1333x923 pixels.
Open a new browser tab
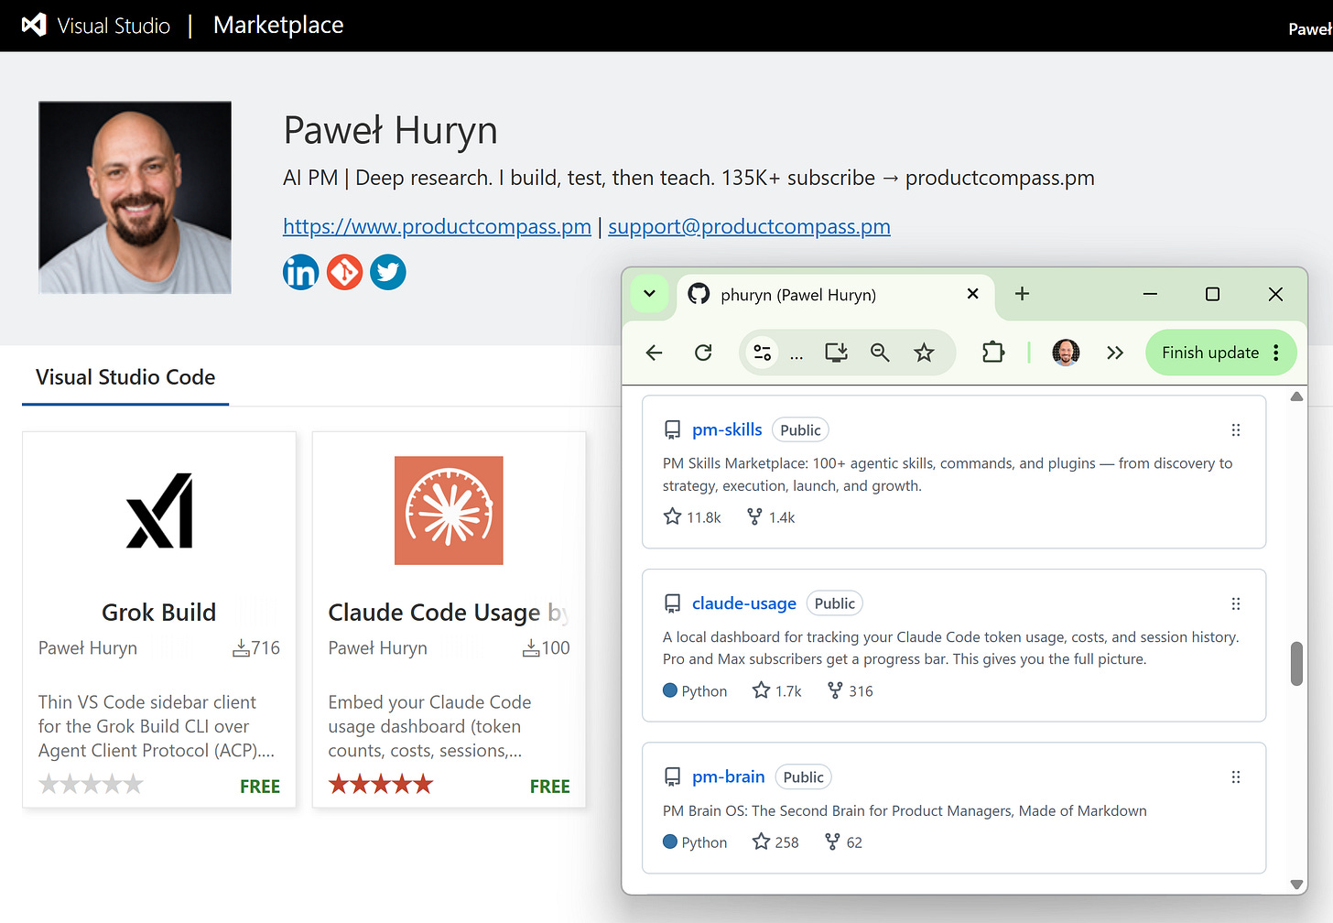tap(1023, 294)
